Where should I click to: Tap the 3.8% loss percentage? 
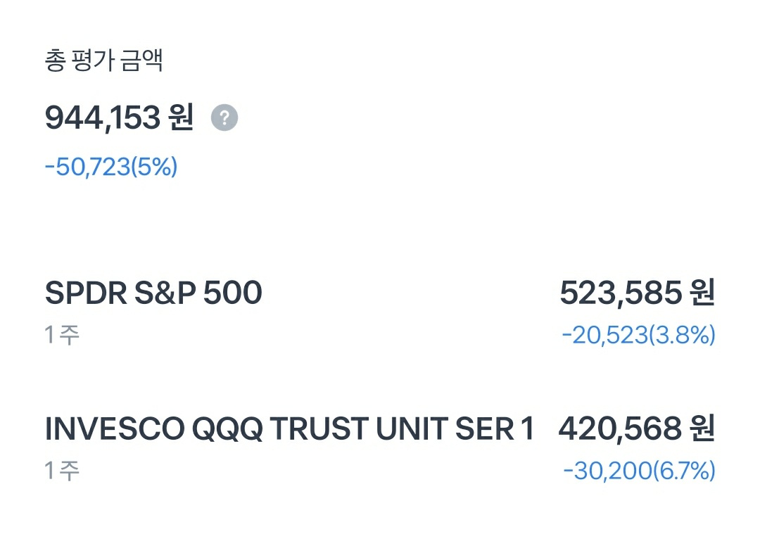682,336
